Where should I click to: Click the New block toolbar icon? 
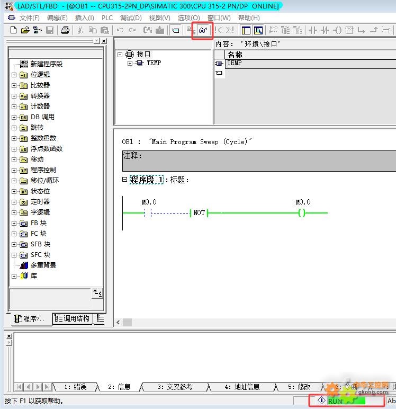pos(13,30)
